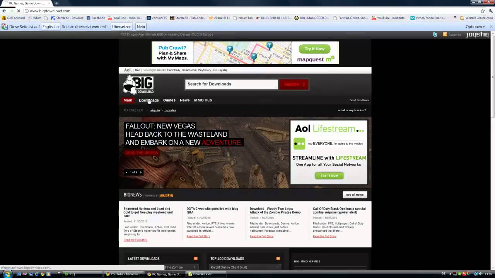Click Try It Now in the Lifestream ad
Viewport: 495px width, 278px height.
click(x=329, y=176)
